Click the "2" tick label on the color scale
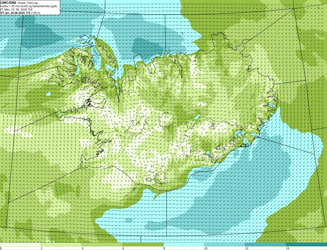The width and height of the screenshot is (327, 250). pyautogui.click(x=41, y=248)
